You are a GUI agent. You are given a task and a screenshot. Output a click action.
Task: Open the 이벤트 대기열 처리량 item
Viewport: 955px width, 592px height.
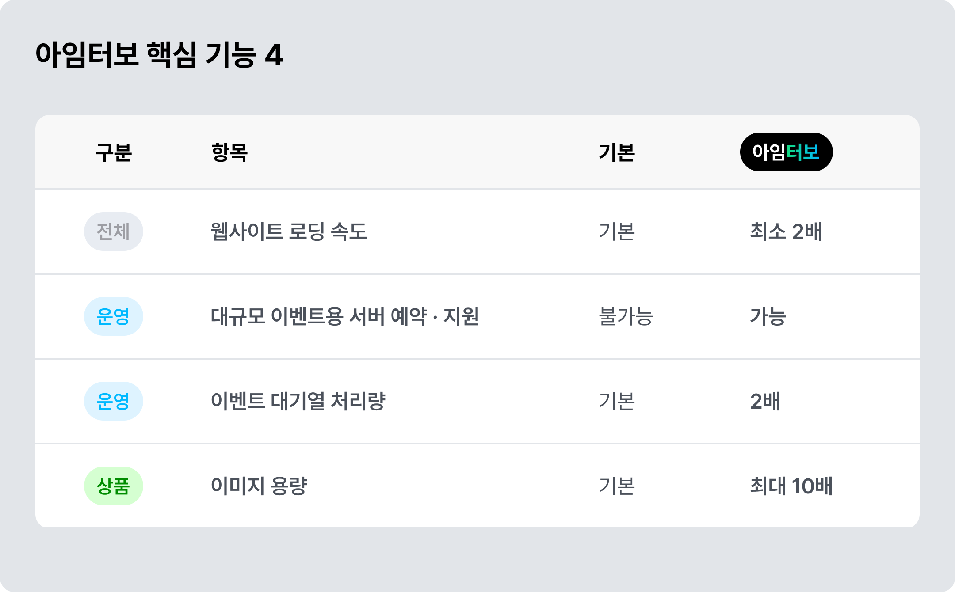pyautogui.click(x=298, y=401)
